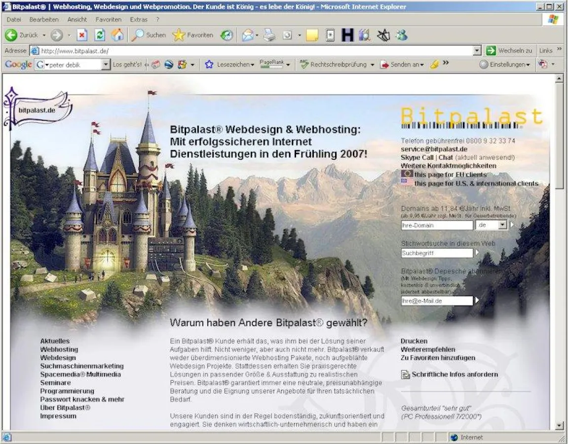Viewport: 568px width, 444px height.
Task: Open the email icon in the toolbar
Action: tap(248, 35)
